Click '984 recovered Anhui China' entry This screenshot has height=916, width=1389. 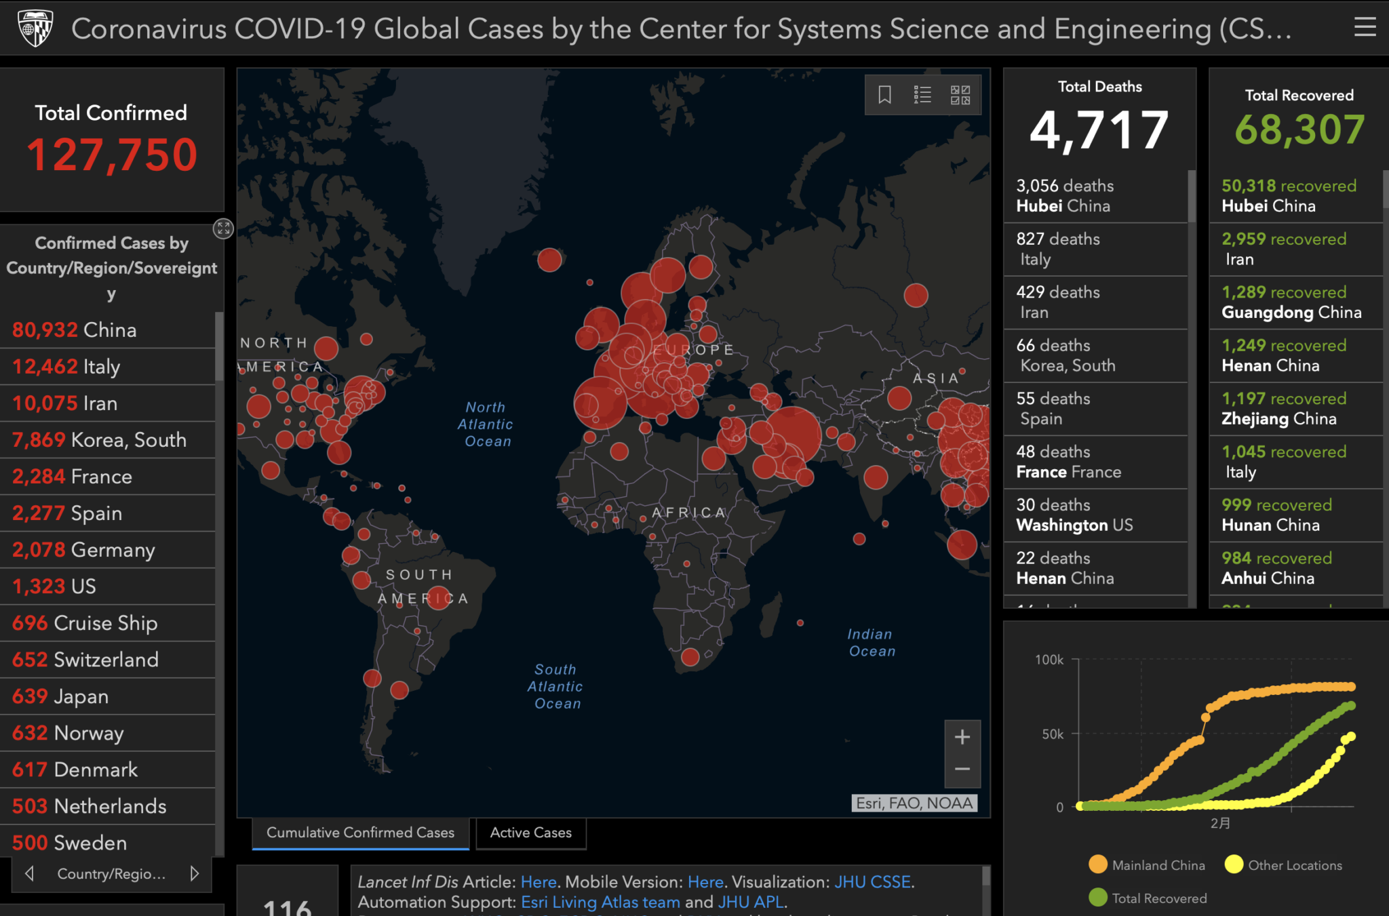[1295, 568]
